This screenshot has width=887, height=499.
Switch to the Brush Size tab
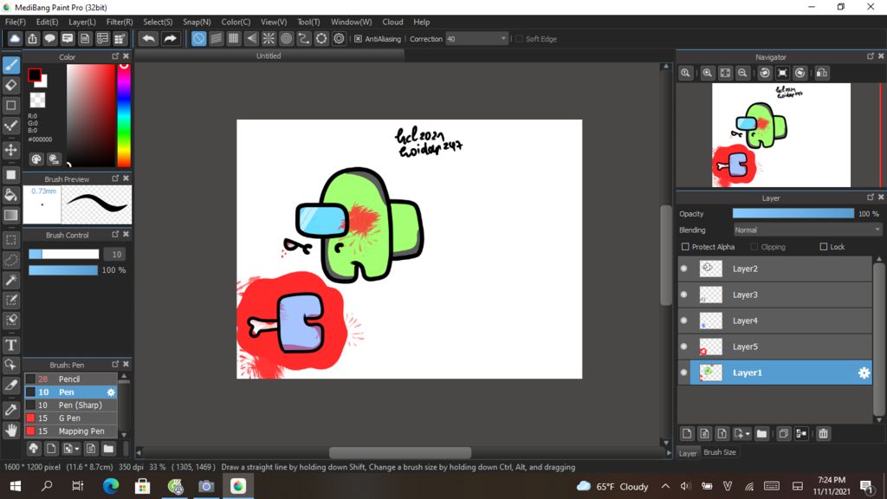(x=720, y=452)
